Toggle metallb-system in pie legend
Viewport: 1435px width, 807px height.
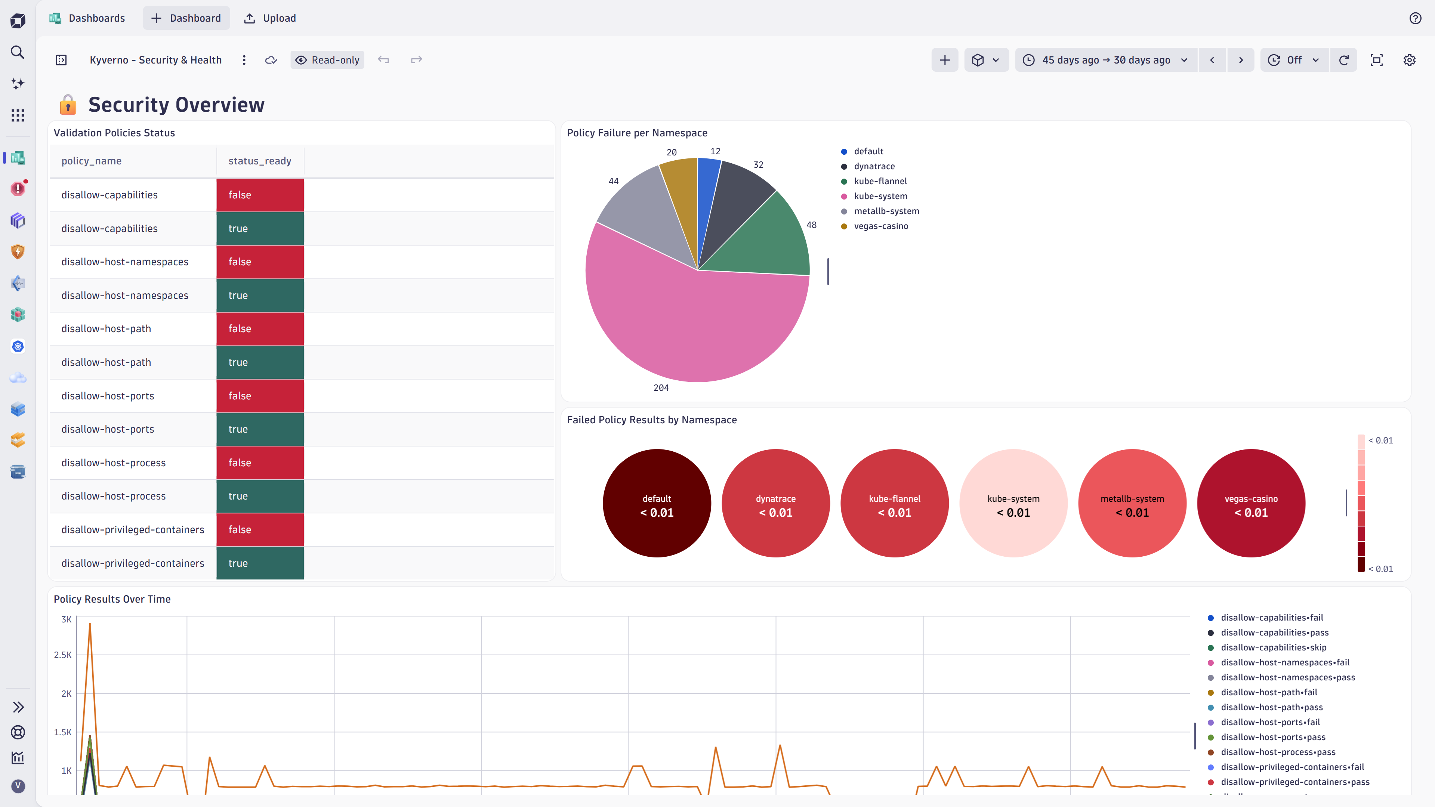(x=880, y=211)
